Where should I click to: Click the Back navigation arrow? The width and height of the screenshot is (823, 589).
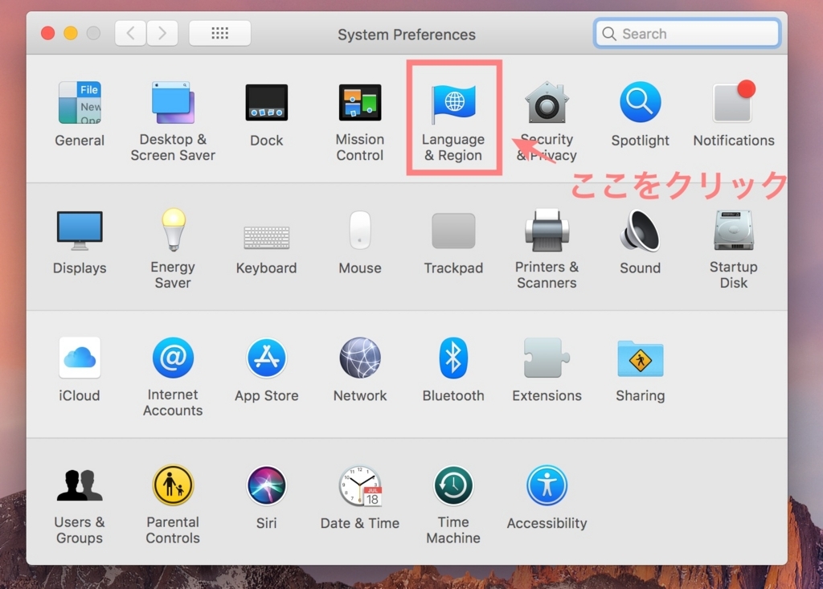click(x=130, y=34)
